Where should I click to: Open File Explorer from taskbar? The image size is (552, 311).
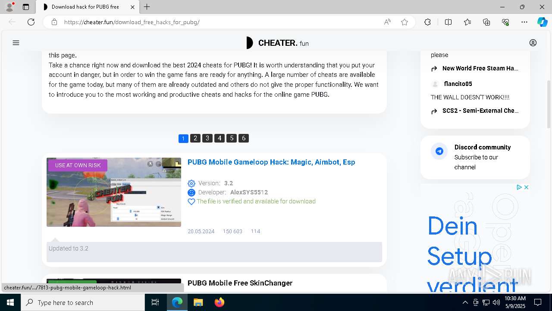click(198, 302)
